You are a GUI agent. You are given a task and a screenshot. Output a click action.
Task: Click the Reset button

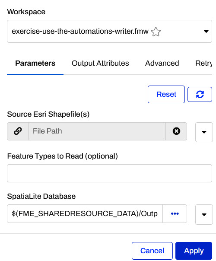coord(166,94)
